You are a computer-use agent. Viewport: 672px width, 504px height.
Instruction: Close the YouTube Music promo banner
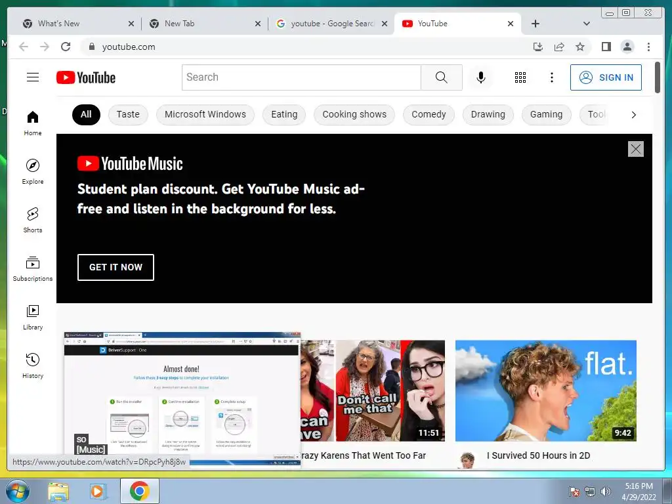coord(635,149)
